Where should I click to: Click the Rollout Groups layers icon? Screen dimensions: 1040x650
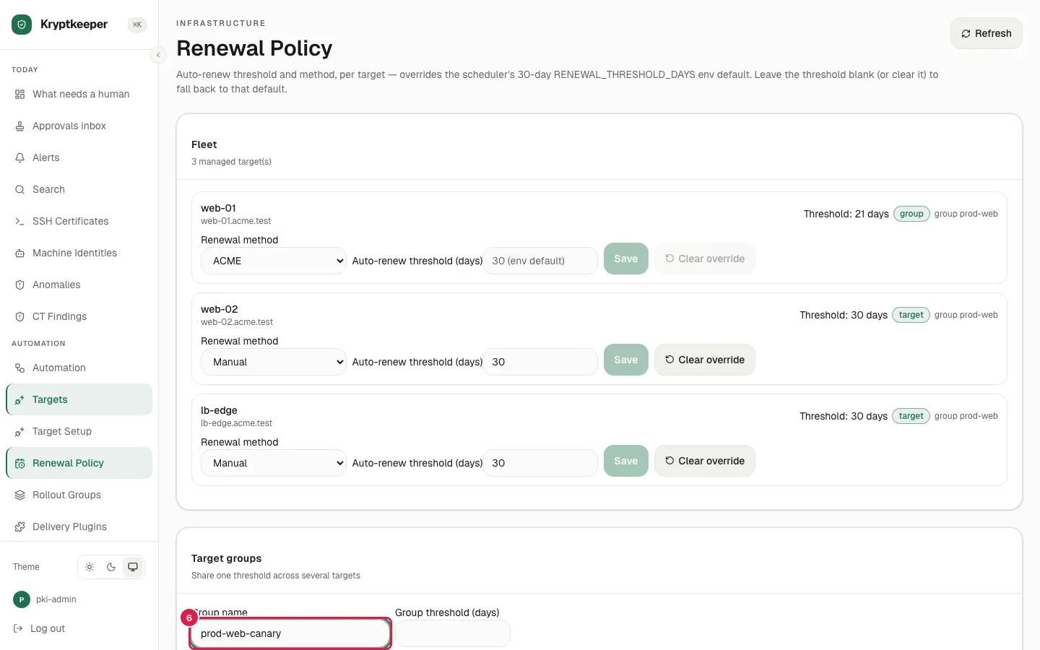pyautogui.click(x=19, y=495)
